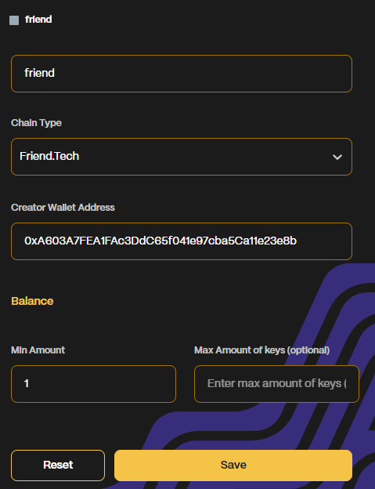Save the friend configuration

click(233, 465)
